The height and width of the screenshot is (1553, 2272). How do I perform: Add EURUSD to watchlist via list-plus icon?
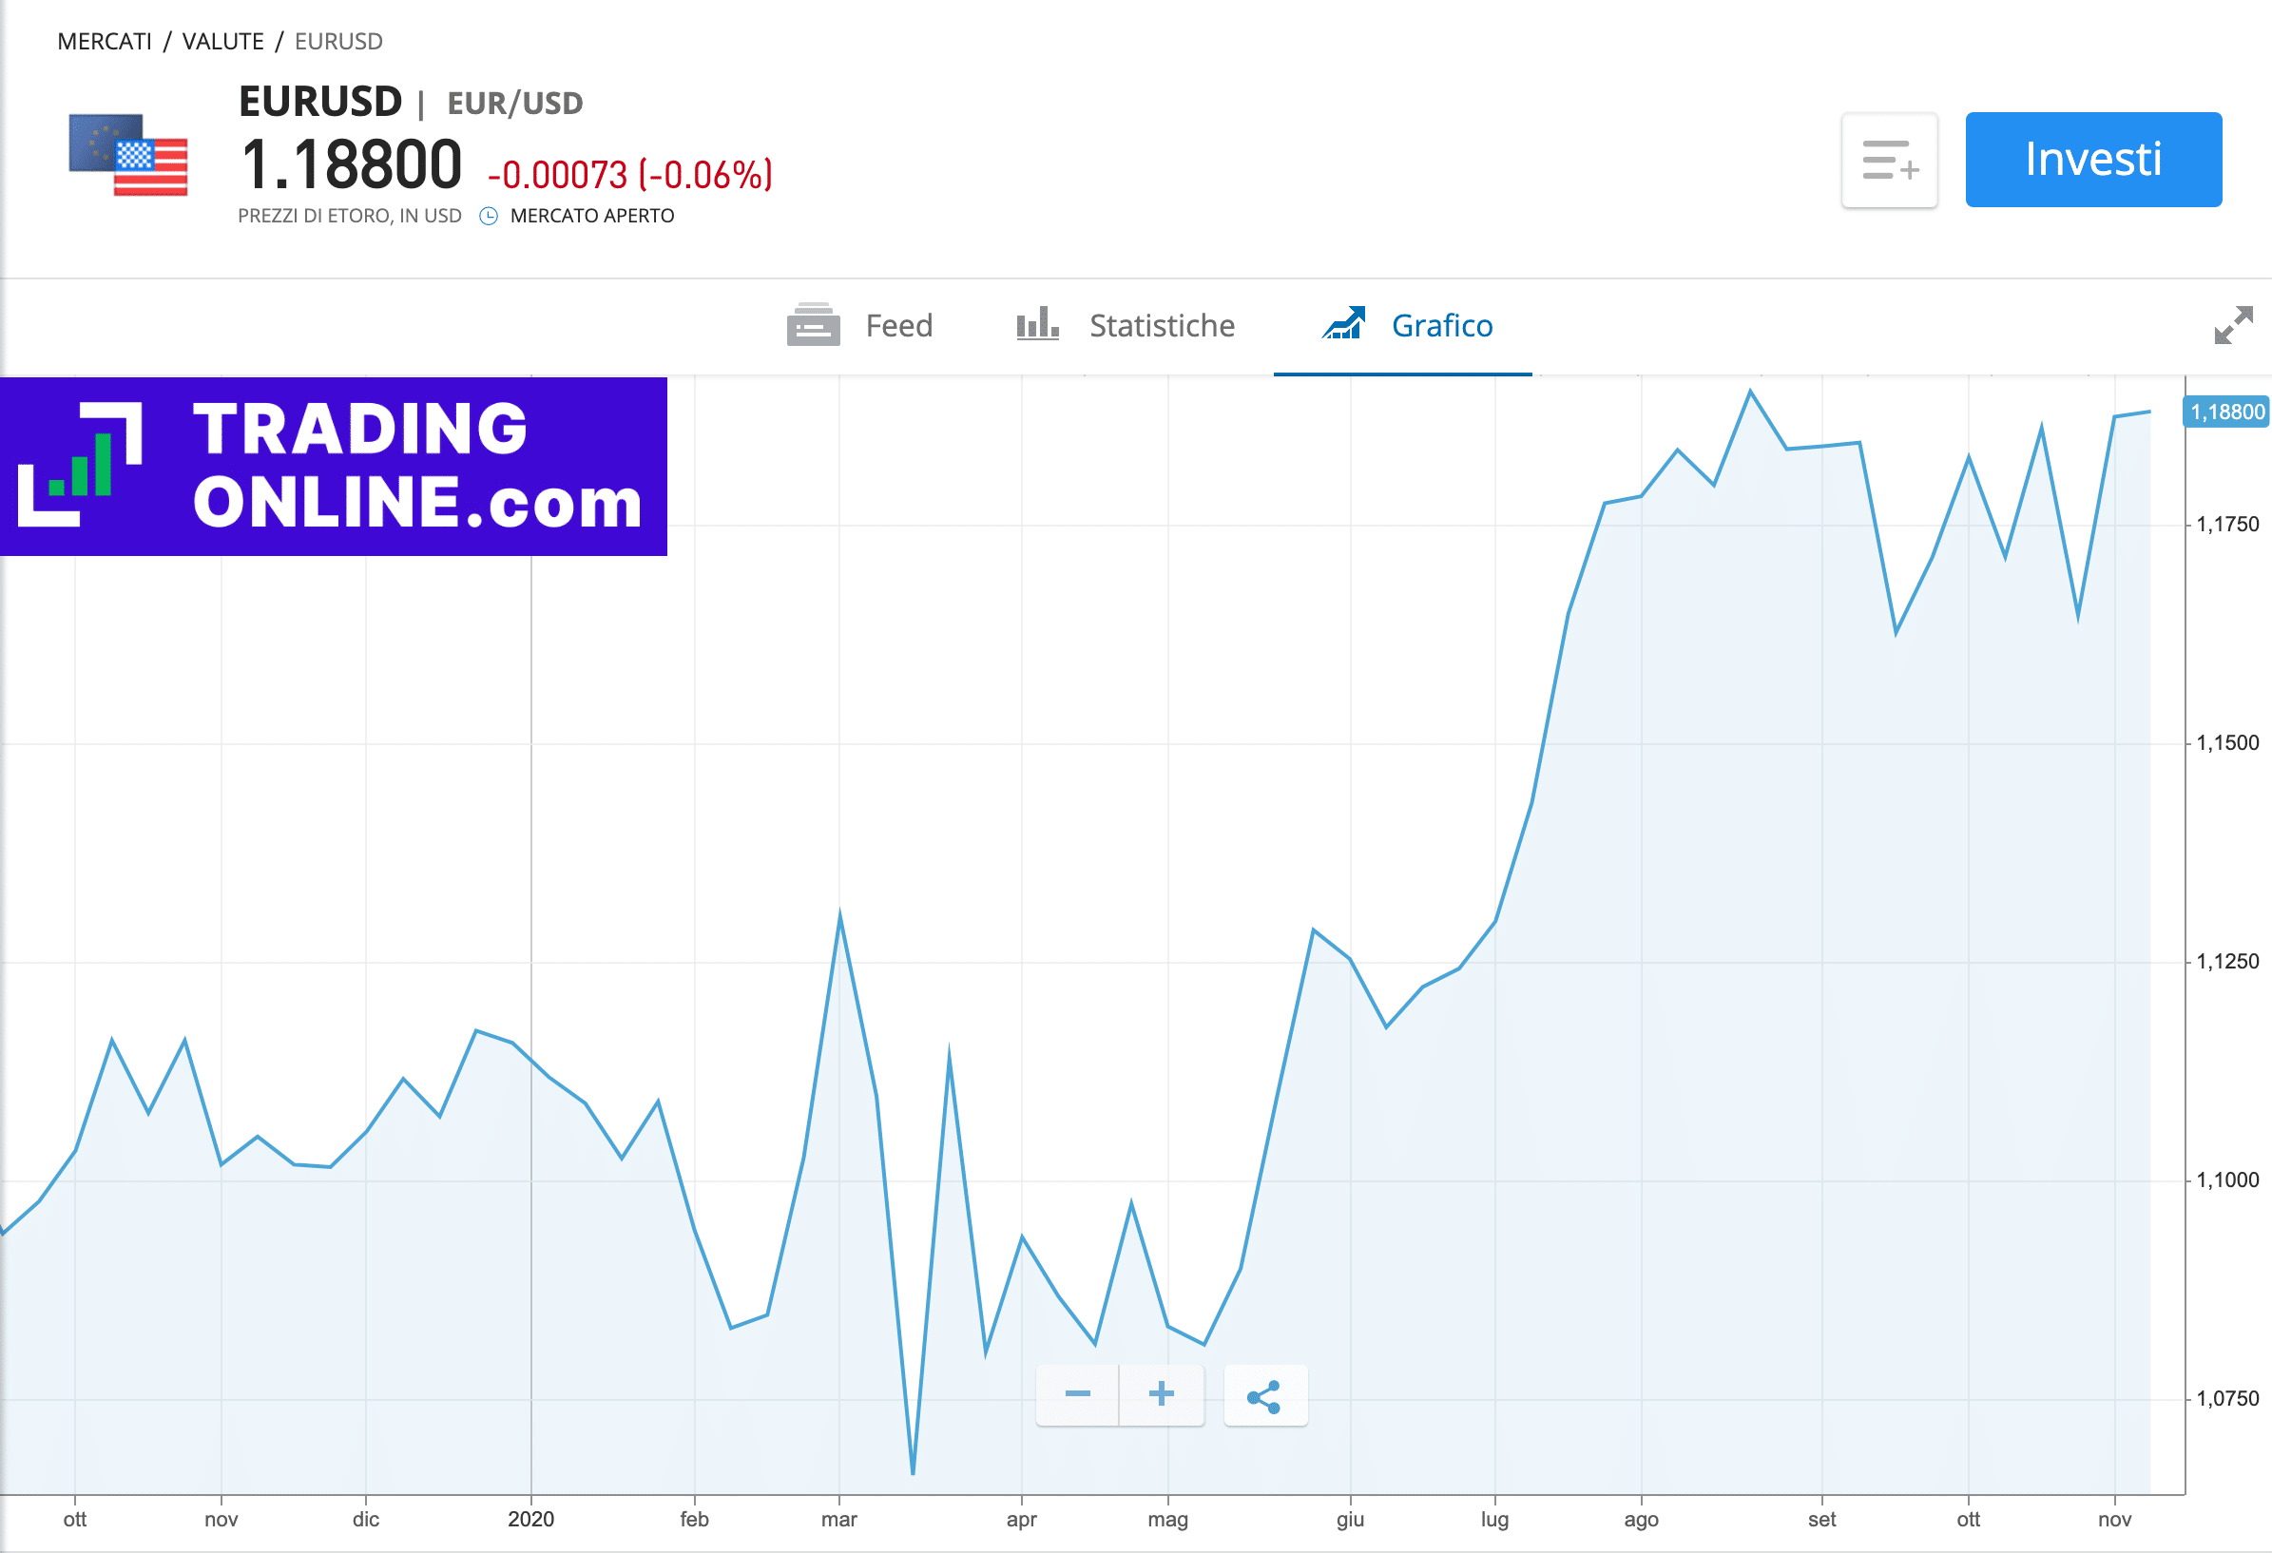click(x=1890, y=161)
